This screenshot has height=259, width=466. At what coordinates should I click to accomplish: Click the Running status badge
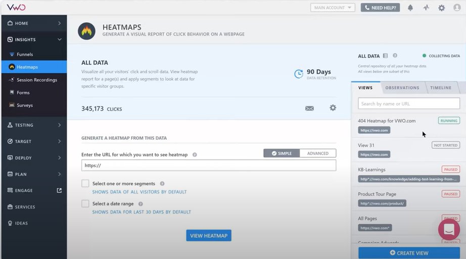tap(449, 121)
